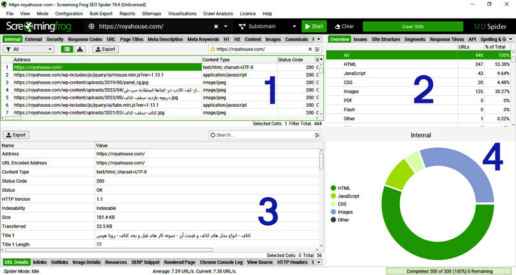Click the add column plus icon
This screenshot has height=275, width=516.
(321, 59)
